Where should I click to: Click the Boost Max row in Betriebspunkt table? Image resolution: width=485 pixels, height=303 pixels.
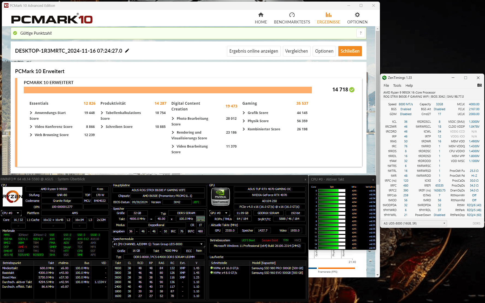[55, 277]
